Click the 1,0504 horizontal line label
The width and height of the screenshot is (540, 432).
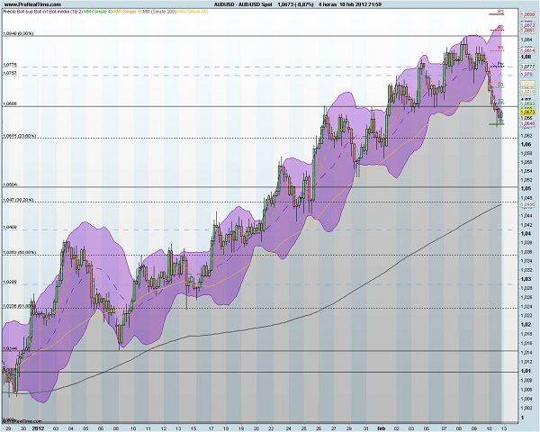[10, 184]
